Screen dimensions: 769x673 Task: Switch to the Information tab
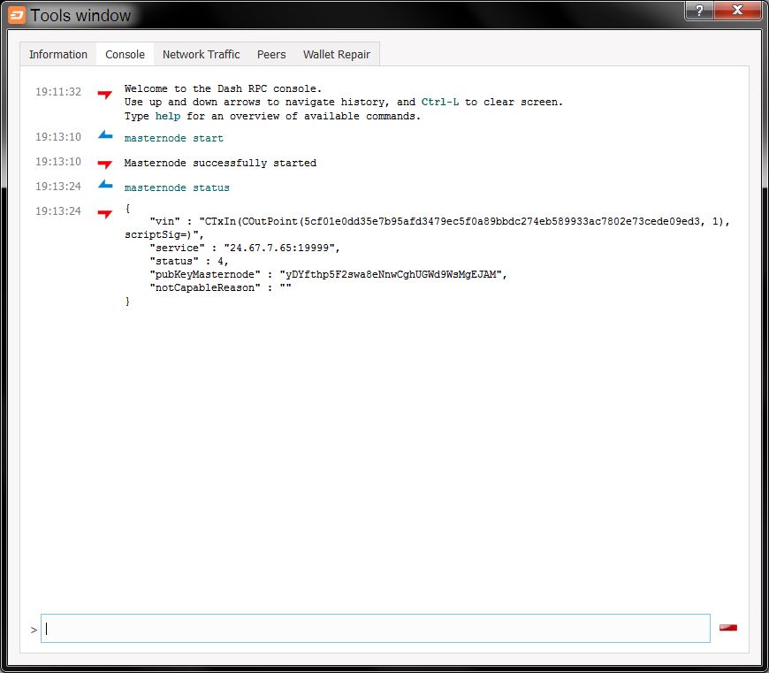tap(57, 55)
